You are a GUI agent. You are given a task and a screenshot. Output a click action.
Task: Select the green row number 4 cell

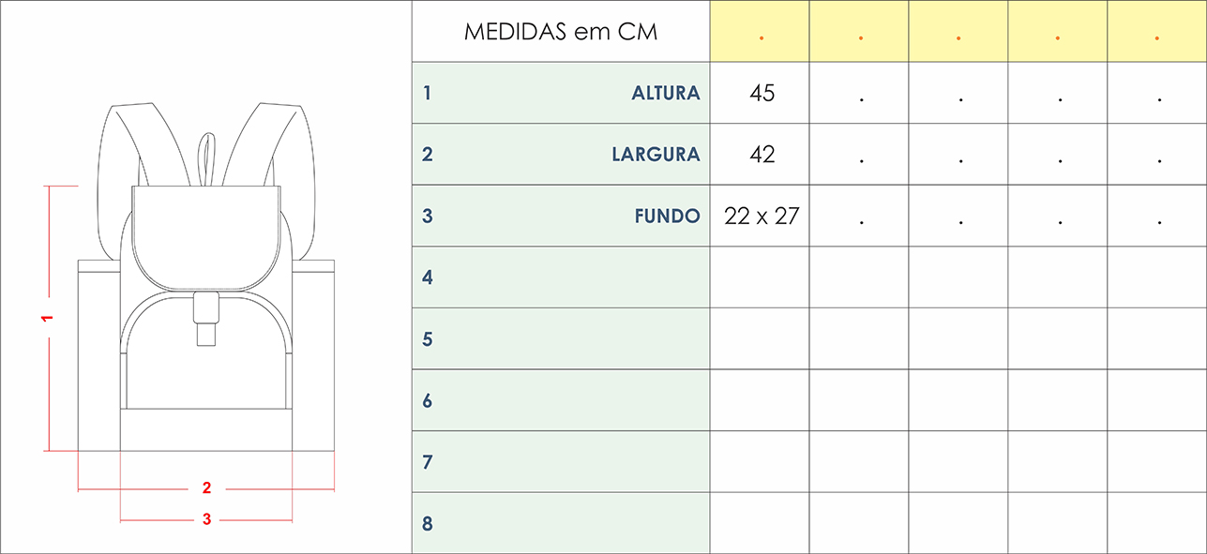click(x=561, y=277)
